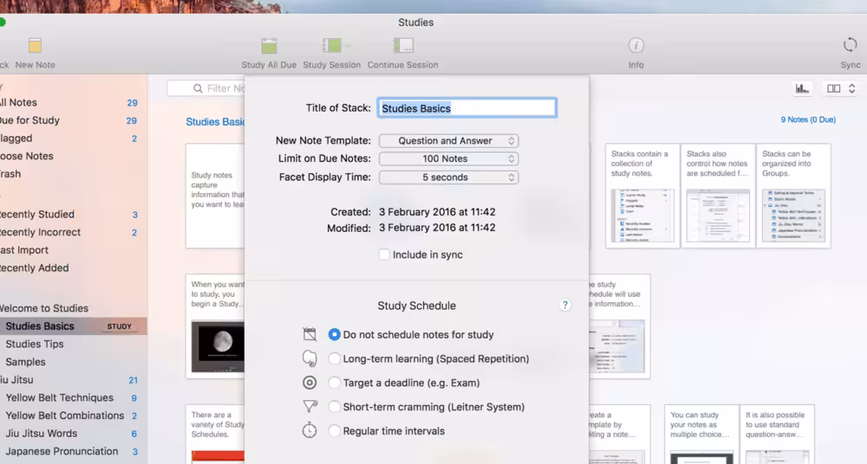This screenshot has width=867, height=464.
Task: Select Japanese Pronunciation stack
Action: pyautogui.click(x=73, y=451)
